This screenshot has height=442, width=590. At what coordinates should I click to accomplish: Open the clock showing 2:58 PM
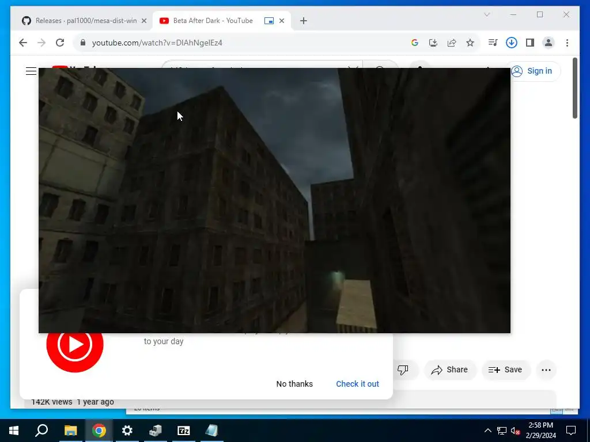pos(540,430)
